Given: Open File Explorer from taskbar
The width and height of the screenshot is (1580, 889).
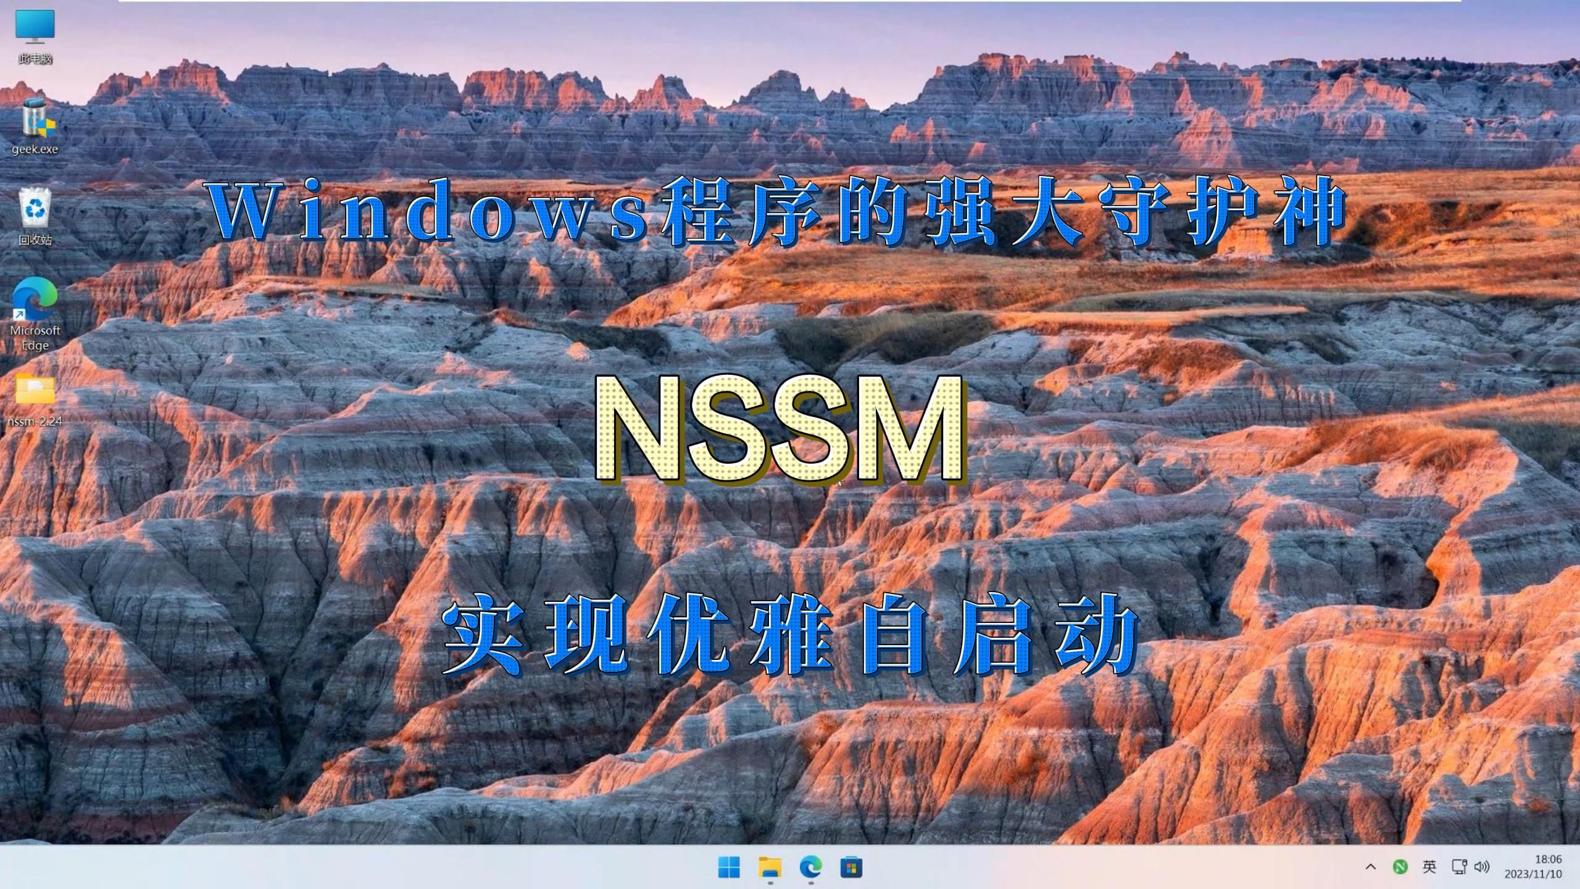Looking at the screenshot, I should click(x=768, y=866).
